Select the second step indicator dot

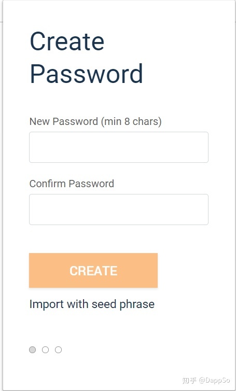[x=46, y=350]
